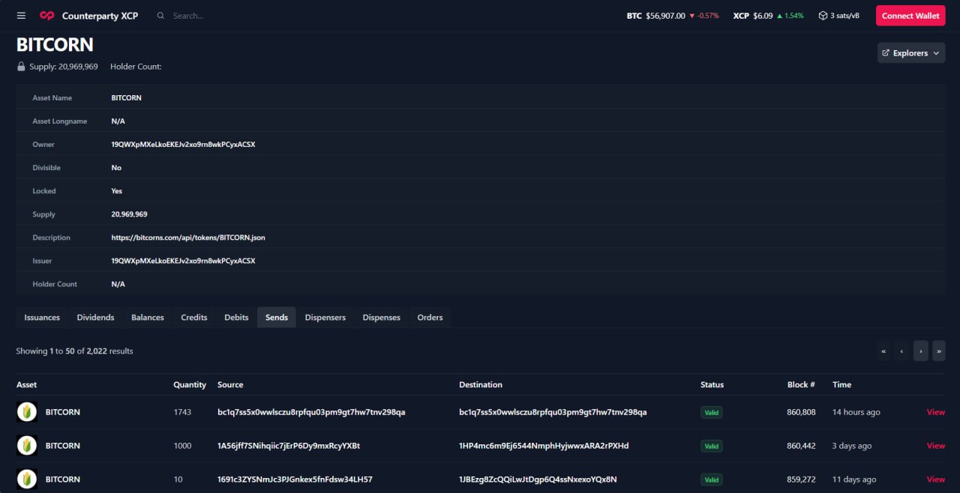Image resolution: width=960 pixels, height=493 pixels.
Task: Switch to the Credits tab
Action: (x=194, y=318)
